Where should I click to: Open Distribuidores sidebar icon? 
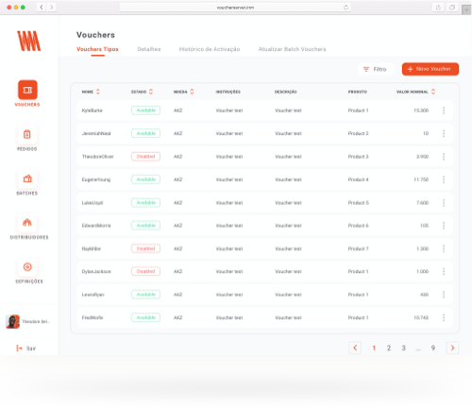tap(27, 223)
